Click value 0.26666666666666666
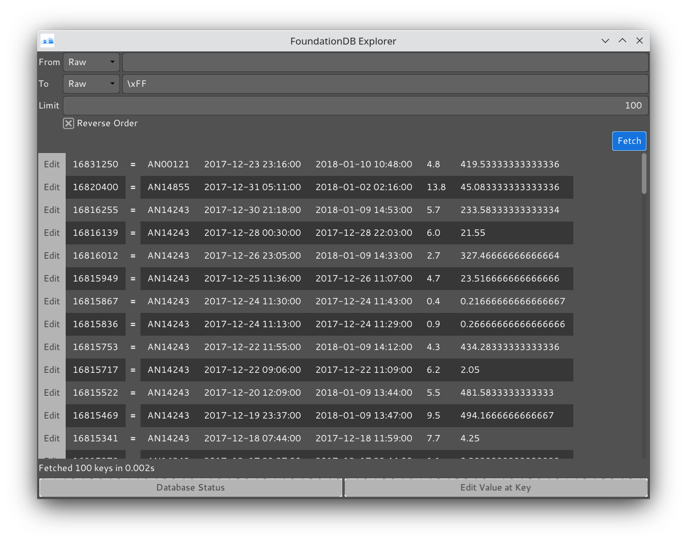 pyautogui.click(x=513, y=324)
